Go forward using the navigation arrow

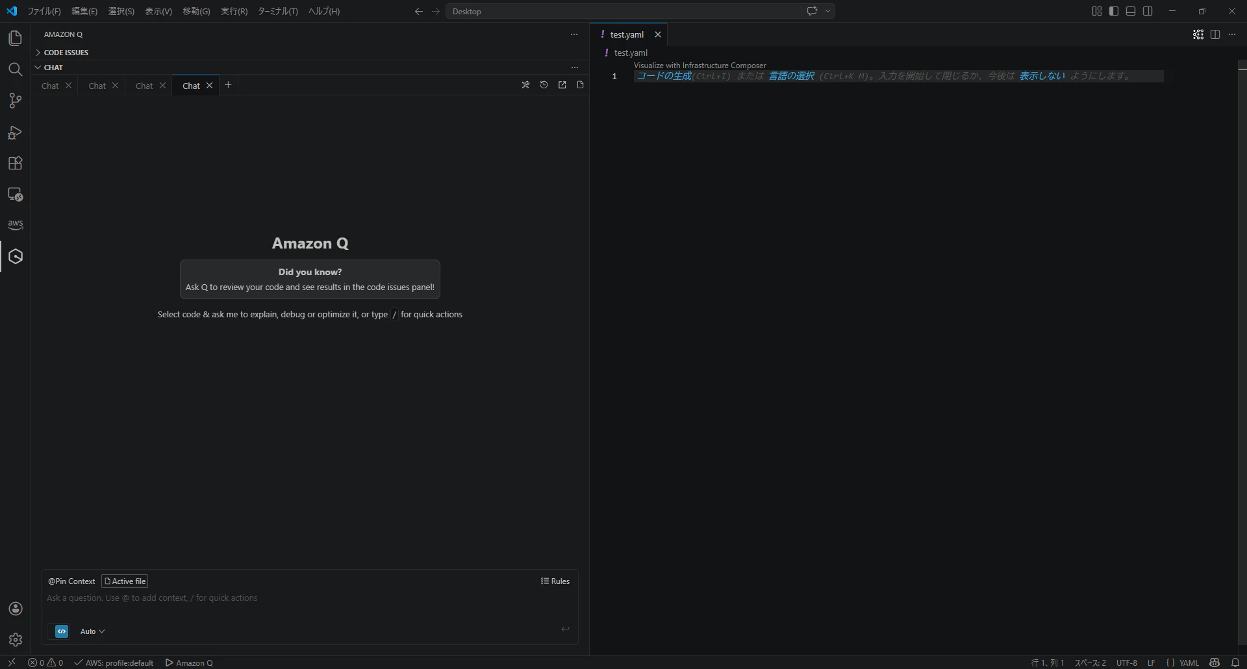click(x=436, y=11)
